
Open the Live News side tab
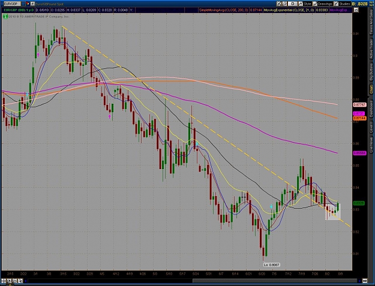click(x=371, y=144)
